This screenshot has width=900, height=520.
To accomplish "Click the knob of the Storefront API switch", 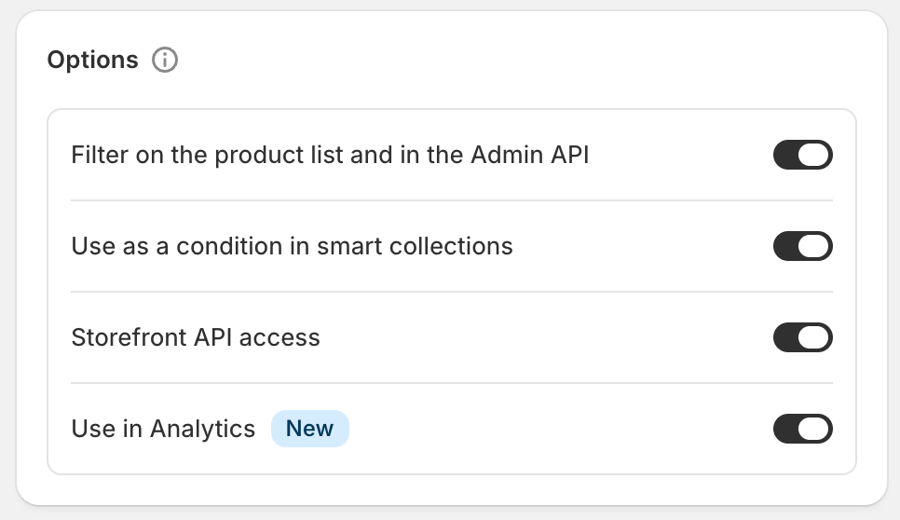I will coord(814,337).
